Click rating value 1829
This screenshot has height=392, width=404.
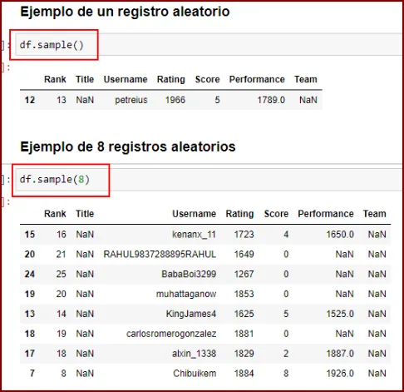[x=244, y=354]
